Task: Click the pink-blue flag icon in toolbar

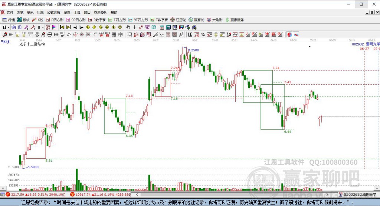Action: 54,27
